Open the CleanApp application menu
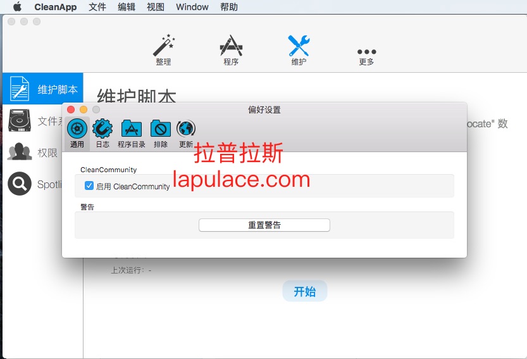The height and width of the screenshot is (359, 527). (x=56, y=7)
